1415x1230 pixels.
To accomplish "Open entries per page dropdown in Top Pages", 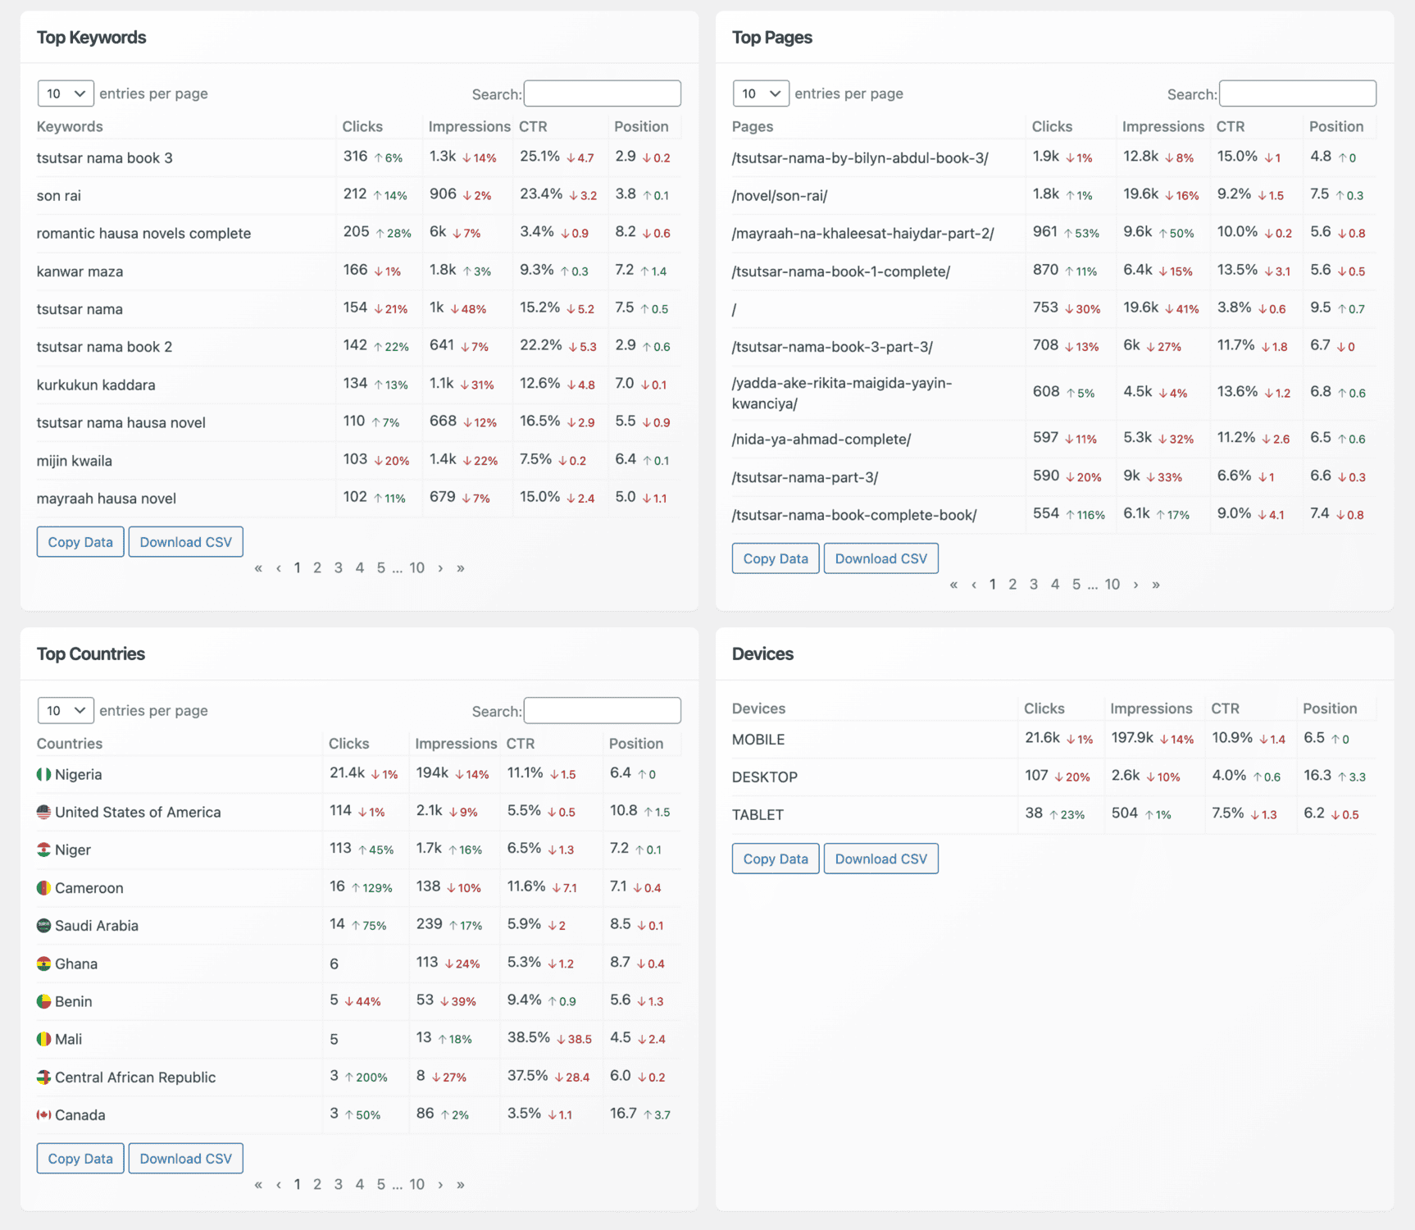I will pos(761,93).
